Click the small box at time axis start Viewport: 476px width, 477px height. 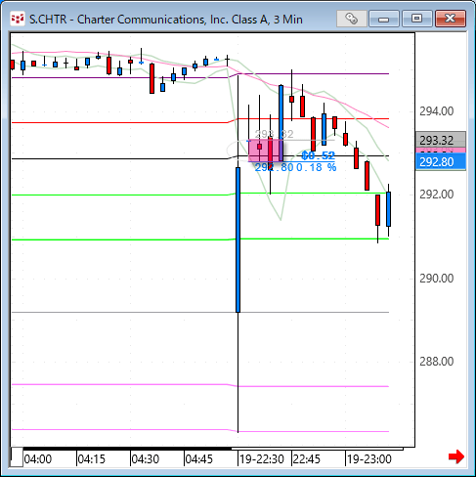[17, 457]
